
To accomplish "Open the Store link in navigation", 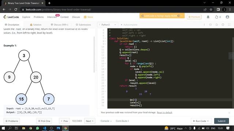I will (88, 17).
